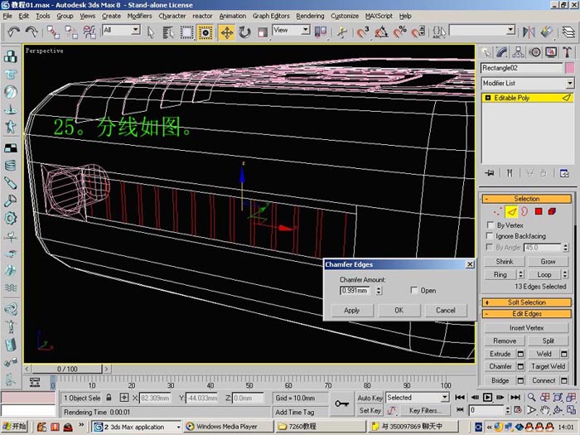This screenshot has height=435, width=580.
Task: Open the Rendering menu
Action: tap(310, 16)
